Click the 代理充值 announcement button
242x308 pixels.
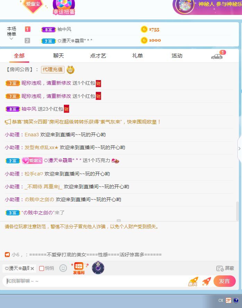pos(53,69)
